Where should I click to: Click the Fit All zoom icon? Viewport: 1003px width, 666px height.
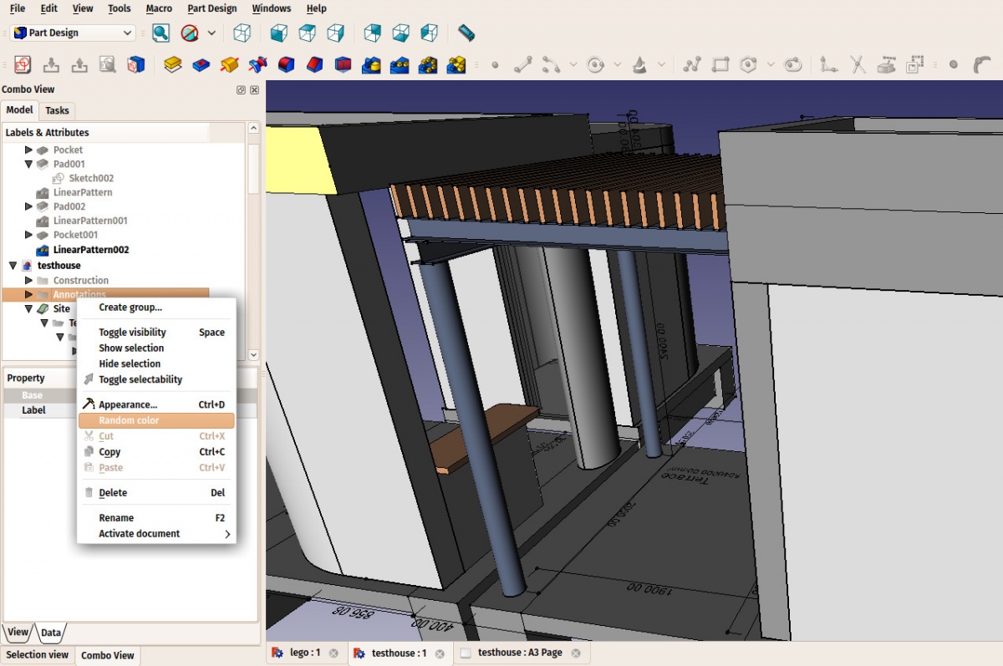coord(161,33)
